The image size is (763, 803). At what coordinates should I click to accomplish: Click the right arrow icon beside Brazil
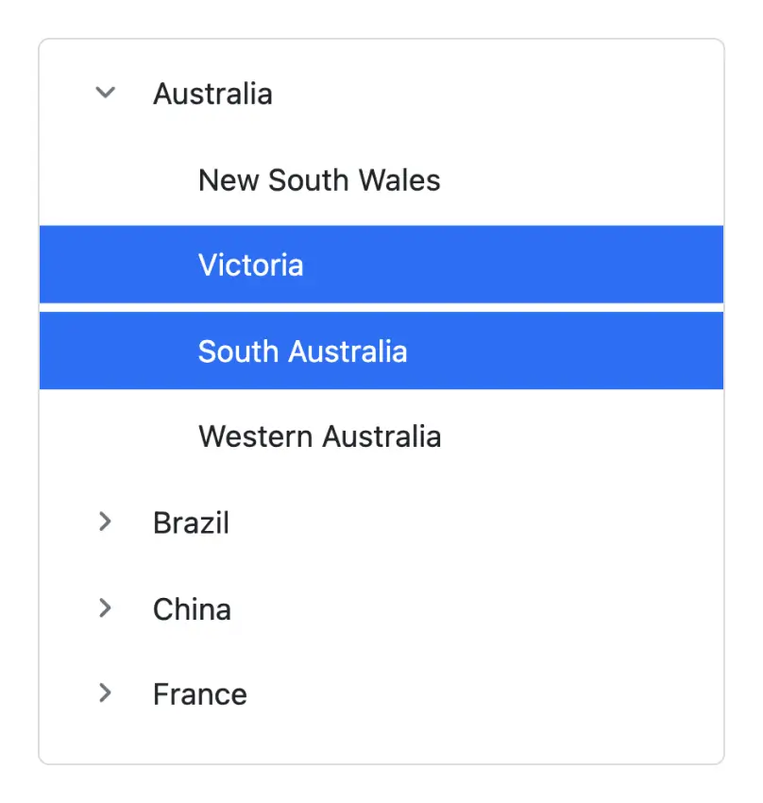click(106, 521)
